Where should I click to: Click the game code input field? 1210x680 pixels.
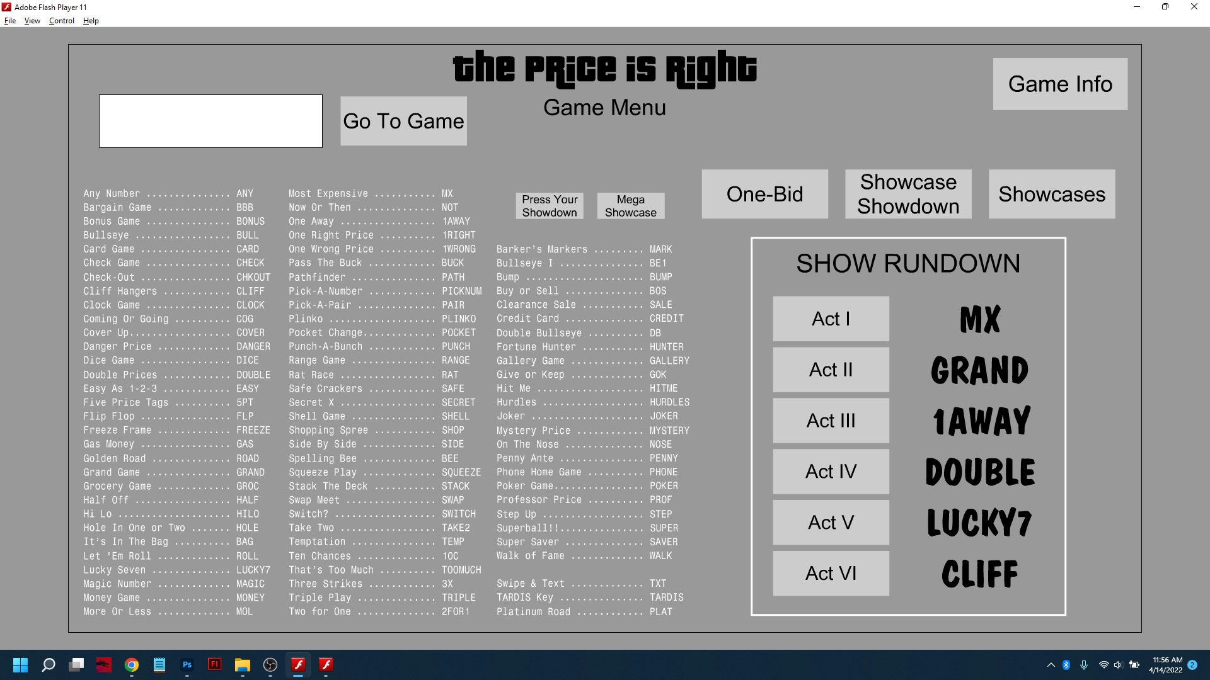[x=210, y=120]
